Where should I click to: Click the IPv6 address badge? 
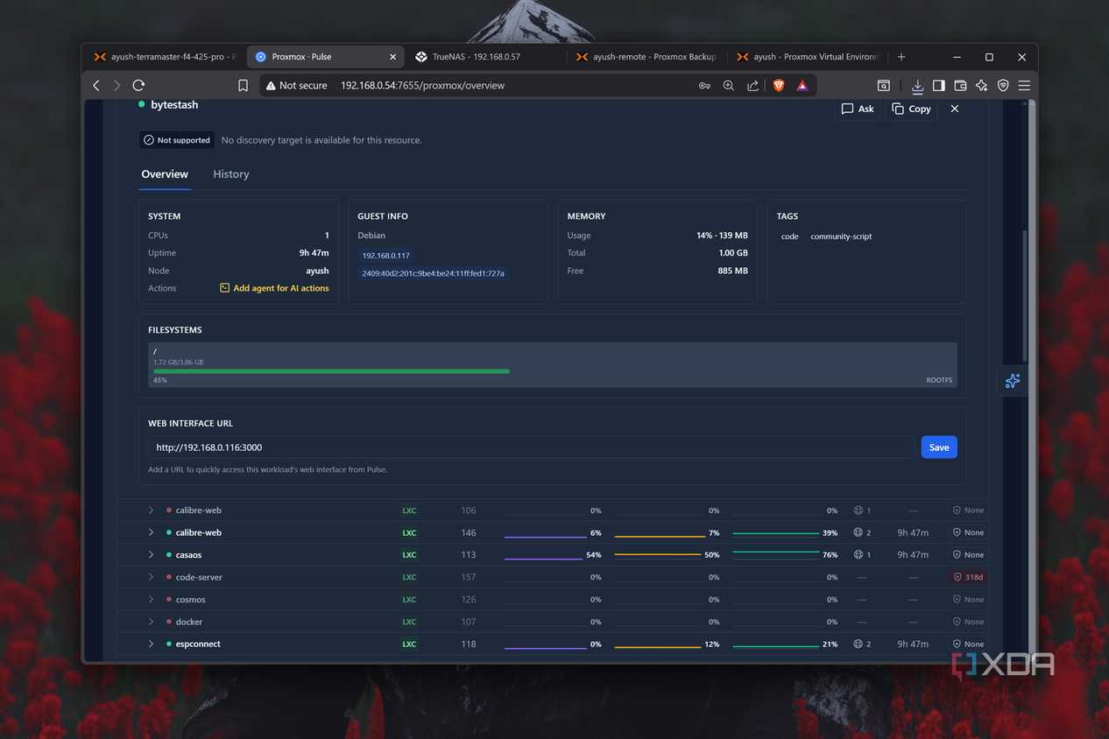433,273
